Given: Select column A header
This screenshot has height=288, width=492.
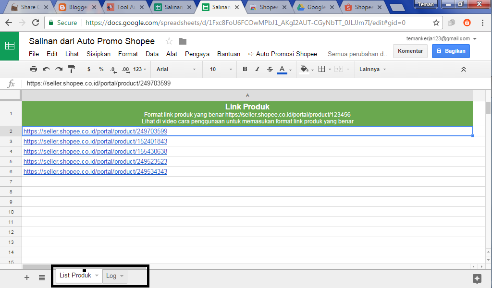Looking at the screenshot, I should pyautogui.click(x=247, y=95).
